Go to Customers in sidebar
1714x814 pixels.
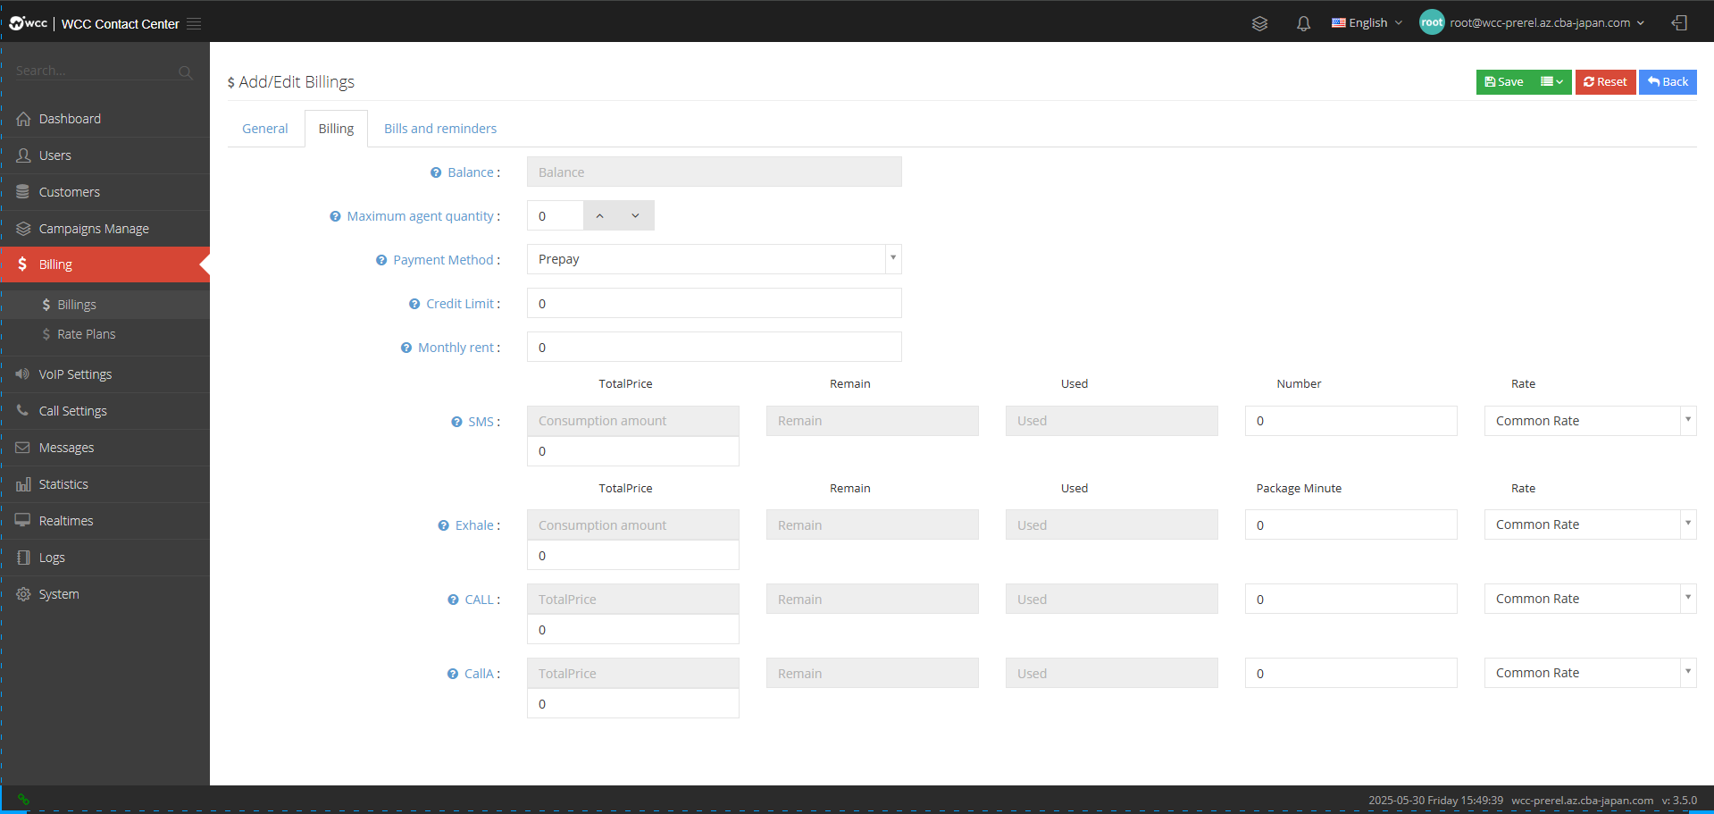point(105,192)
